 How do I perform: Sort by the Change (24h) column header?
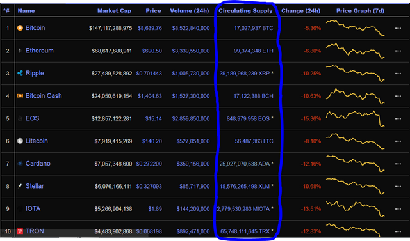tap(300, 11)
